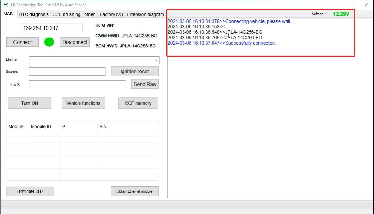Click the Module column header

point(18,127)
